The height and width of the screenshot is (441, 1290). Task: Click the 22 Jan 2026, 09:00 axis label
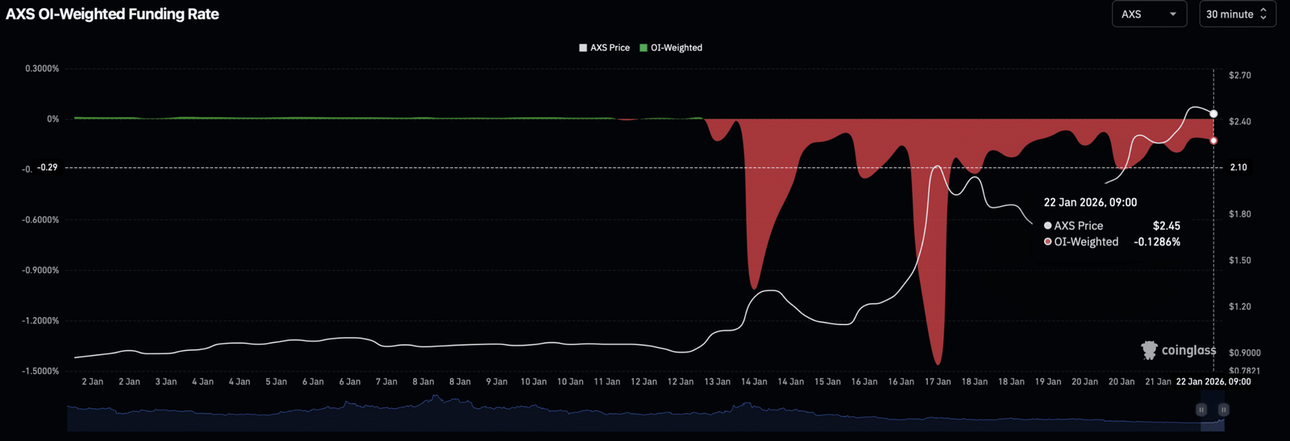pos(1213,381)
